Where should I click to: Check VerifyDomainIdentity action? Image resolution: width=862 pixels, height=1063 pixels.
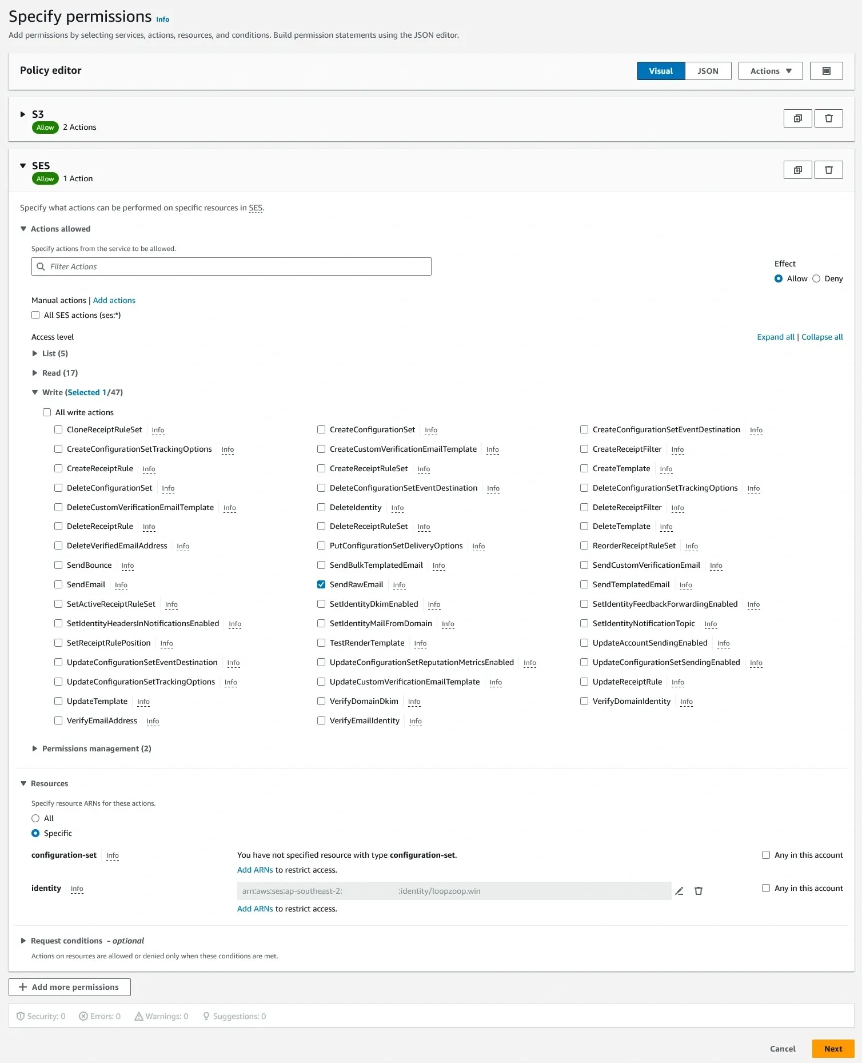click(x=584, y=701)
